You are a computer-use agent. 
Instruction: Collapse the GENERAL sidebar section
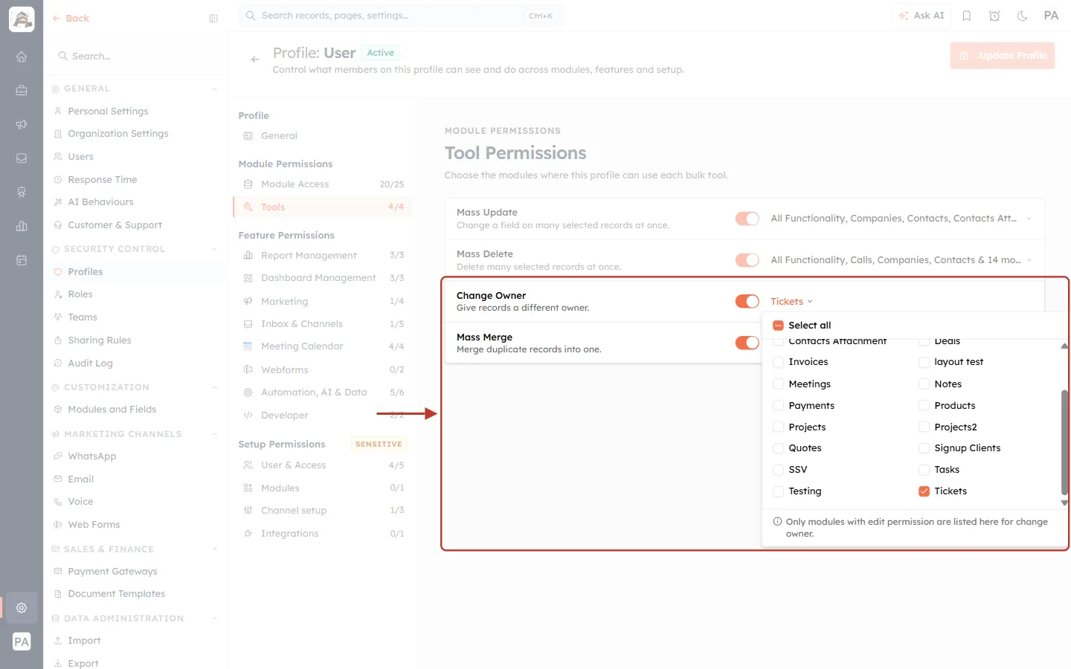pos(214,89)
